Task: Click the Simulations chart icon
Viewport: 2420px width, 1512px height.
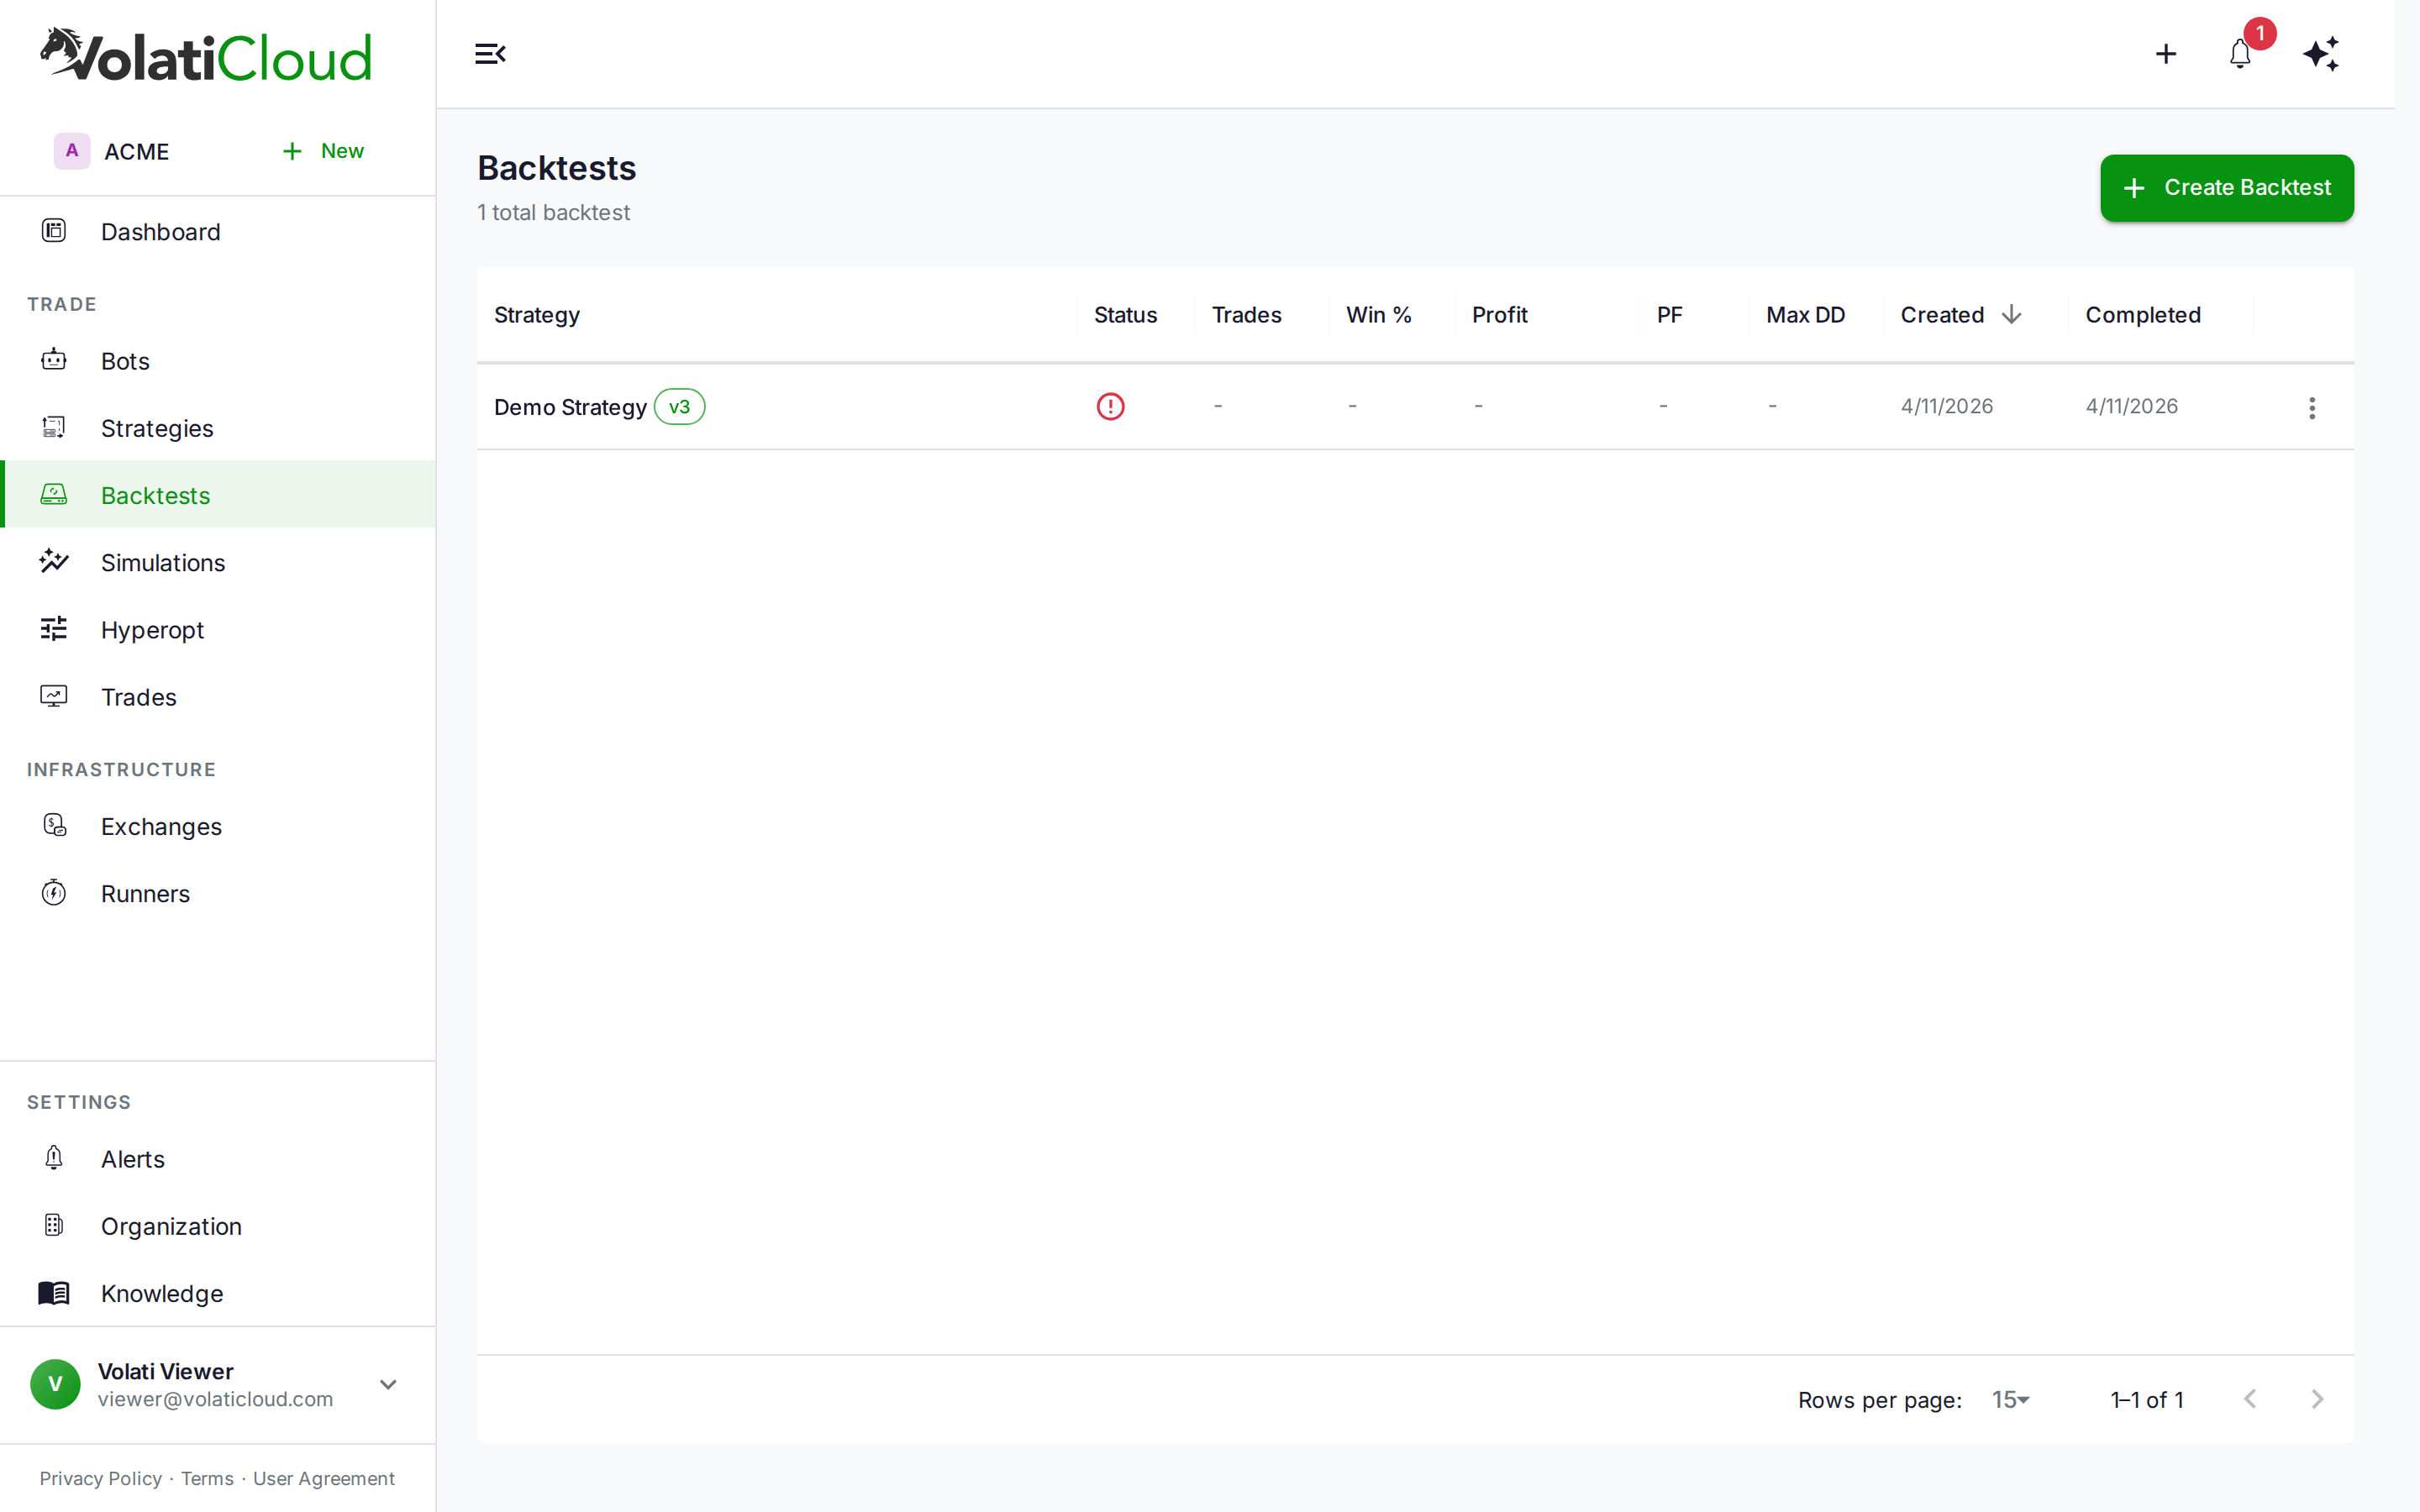Action: coord(54,561)
